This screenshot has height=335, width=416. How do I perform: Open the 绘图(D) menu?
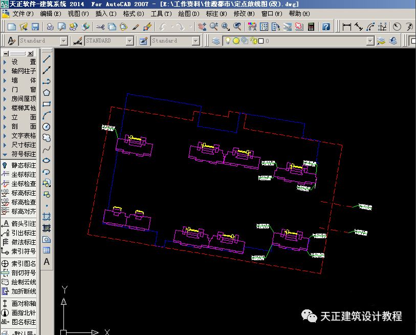(189, 13)
